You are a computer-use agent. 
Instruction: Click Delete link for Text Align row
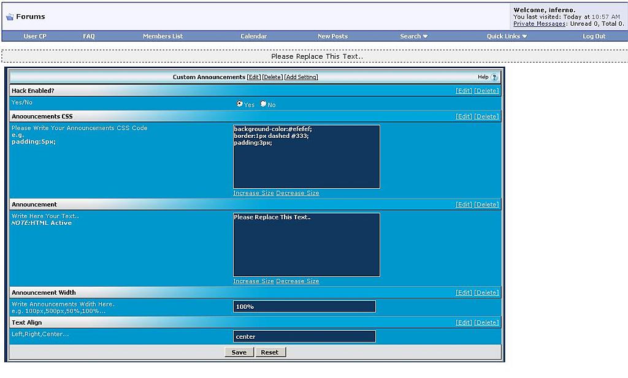(486, 322)
